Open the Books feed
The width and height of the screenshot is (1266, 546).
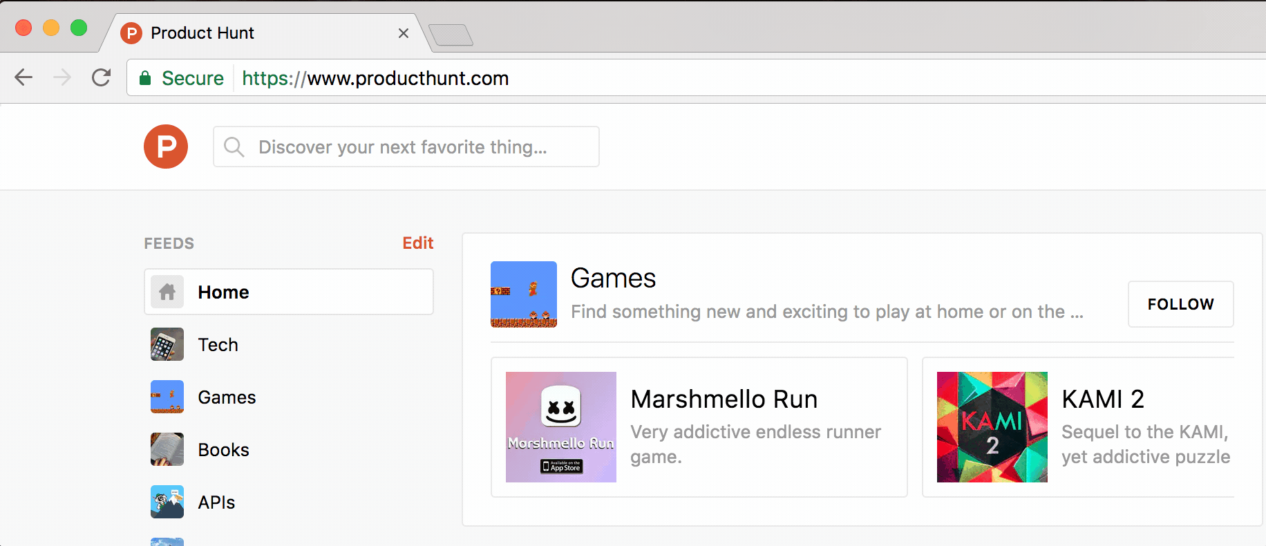tap(289, 449)
